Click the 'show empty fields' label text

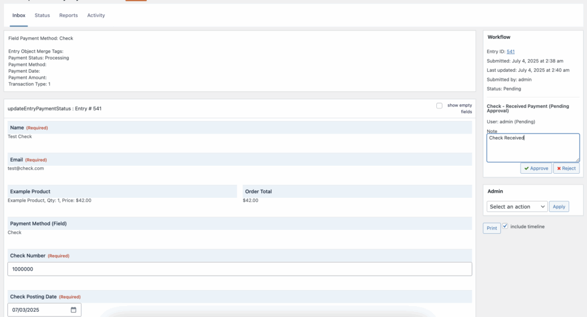coord(459,108)
